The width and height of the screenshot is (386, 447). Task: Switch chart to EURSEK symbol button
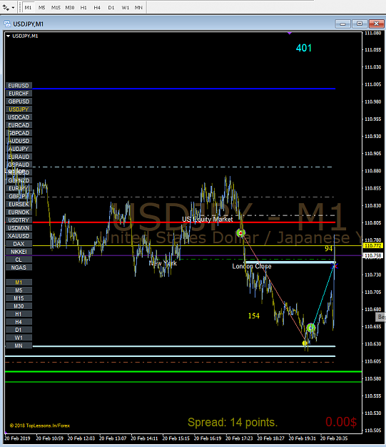tap(19, 204)
